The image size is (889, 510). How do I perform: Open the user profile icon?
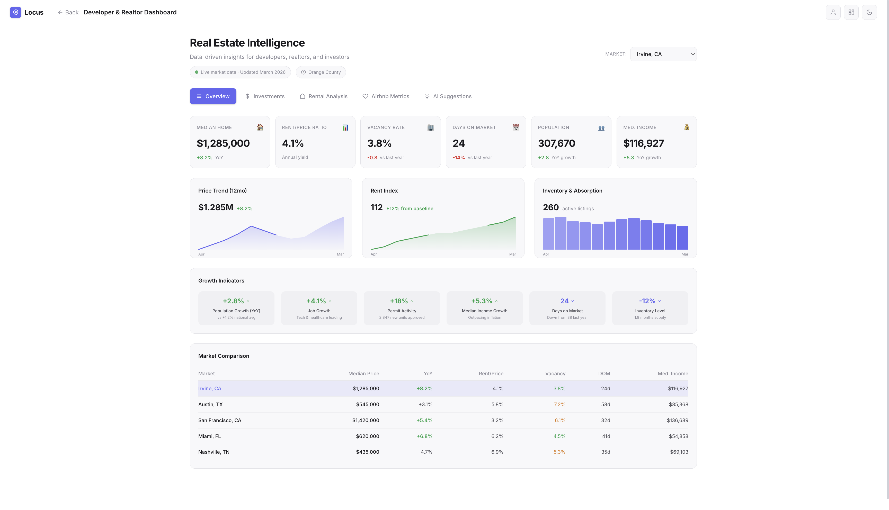[833, 12]
